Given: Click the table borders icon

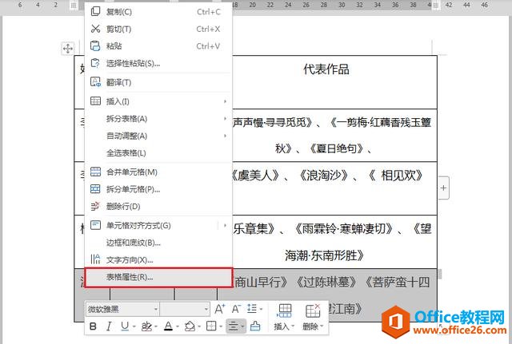Looking at the screenshot, I should [x=211, y=326].
